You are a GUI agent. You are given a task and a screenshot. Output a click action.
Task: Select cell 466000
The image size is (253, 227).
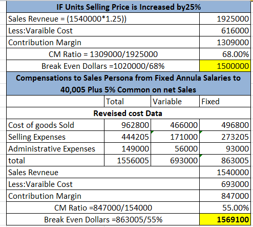point(175,125)
